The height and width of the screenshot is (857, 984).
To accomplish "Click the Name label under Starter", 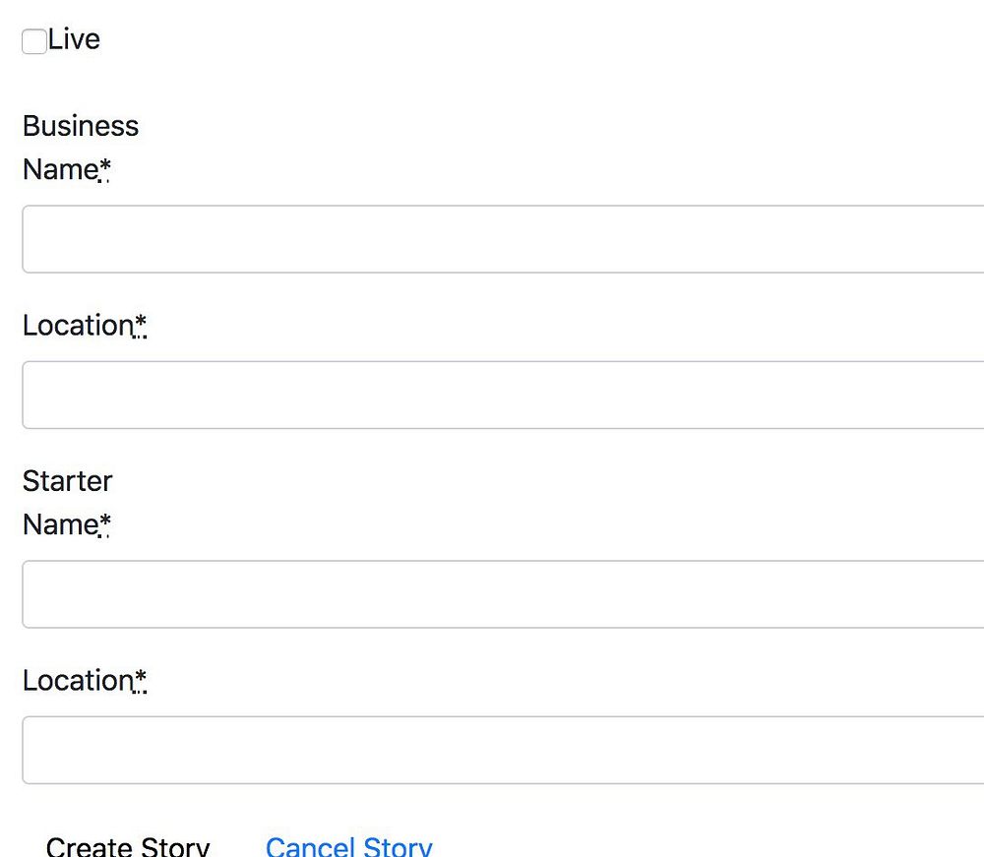I will coord(59,524).
